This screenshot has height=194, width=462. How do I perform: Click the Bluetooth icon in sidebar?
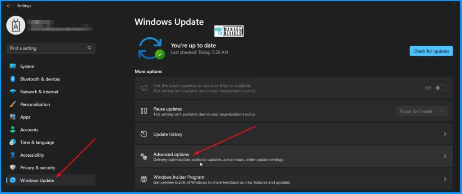pyautogui.click(x=13, y=79)
